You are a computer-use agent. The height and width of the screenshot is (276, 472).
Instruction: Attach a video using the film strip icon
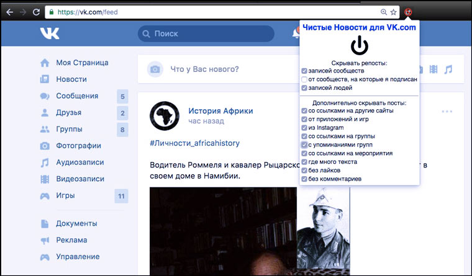pos(433,69)
